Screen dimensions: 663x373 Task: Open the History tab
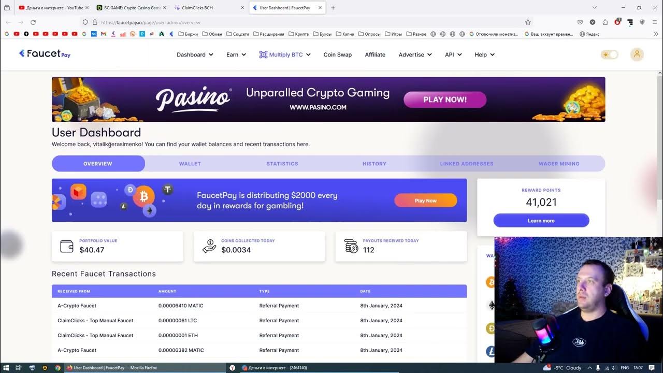click(374, 164)
